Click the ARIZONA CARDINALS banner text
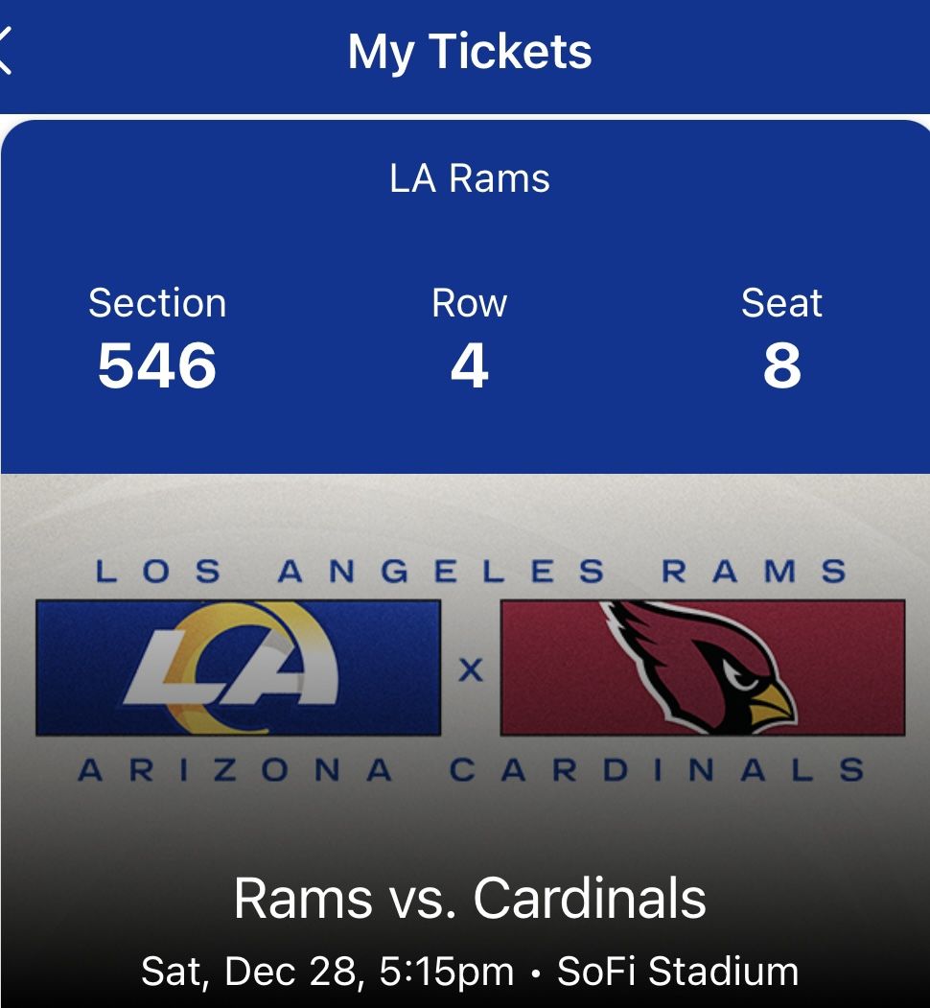This screenshot has width=930, height=1008. coord(470,770)
